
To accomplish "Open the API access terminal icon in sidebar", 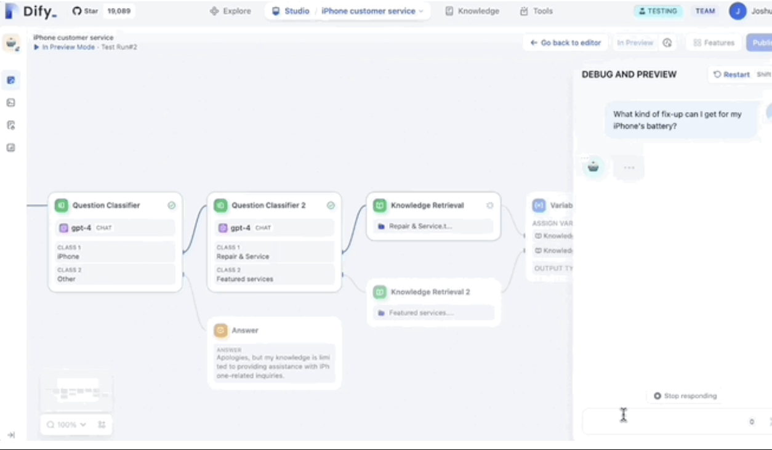I will pos(11,103).
